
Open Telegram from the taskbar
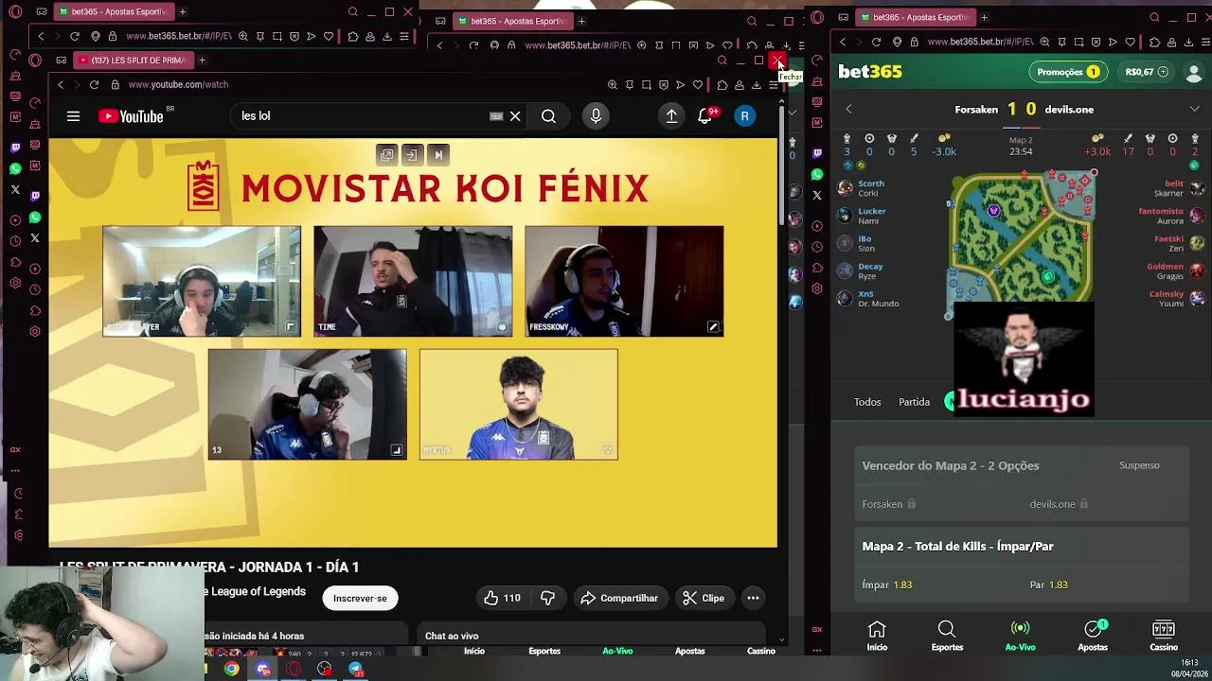pyautogui.click(x=356, y=670)
